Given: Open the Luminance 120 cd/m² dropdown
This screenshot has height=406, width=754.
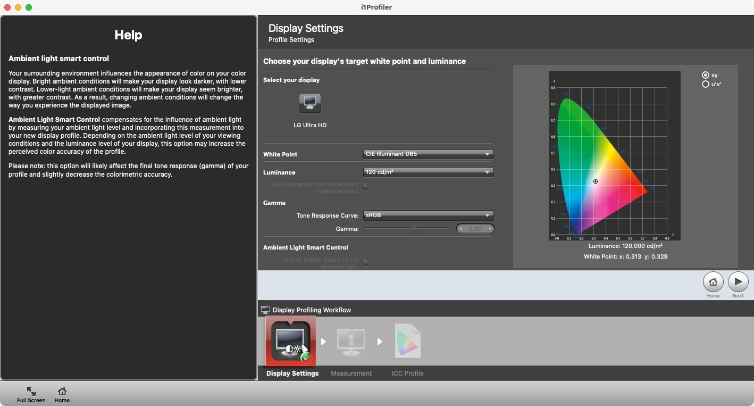Looking at the screenshot, I should pyautogui.click(x=428, y=172).
